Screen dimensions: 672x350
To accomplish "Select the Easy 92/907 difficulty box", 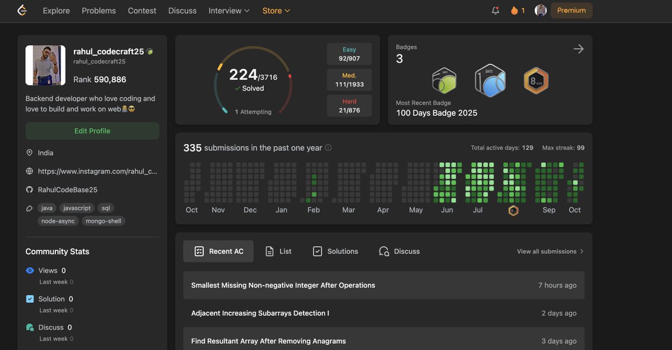I will tap(349, 54).
